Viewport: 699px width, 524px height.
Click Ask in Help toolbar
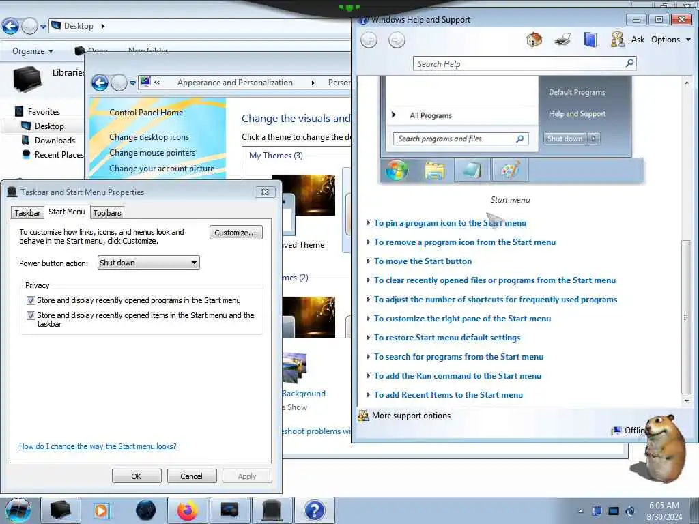click(638, 40)
